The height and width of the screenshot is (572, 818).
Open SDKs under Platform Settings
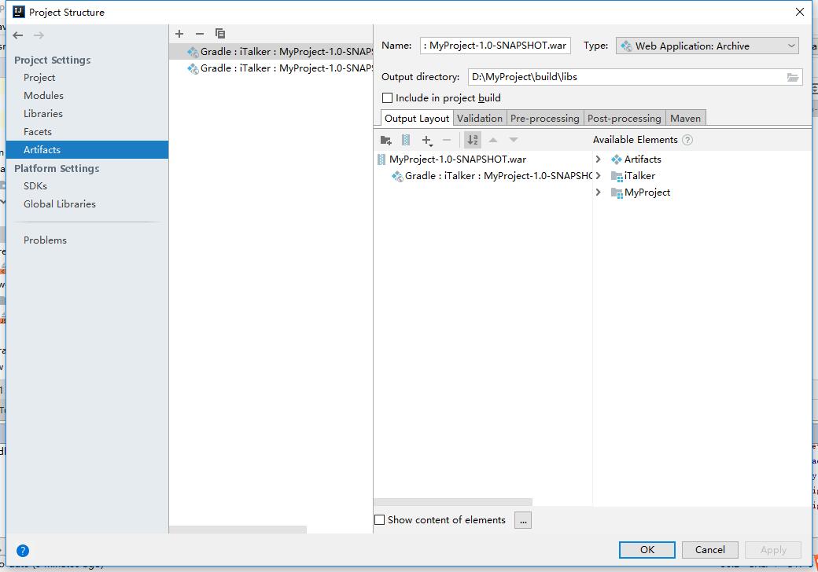(x=87, y=186)
